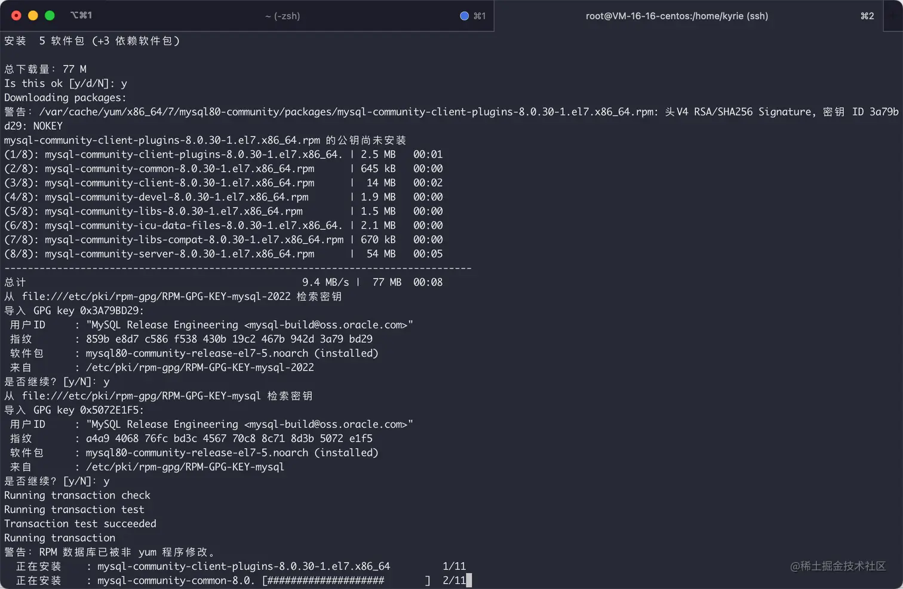The height and width of the screenshot is (589, 903).
Task: Select the (2/8) mysql-community-common download row
Action: click(x=223, y=168)
